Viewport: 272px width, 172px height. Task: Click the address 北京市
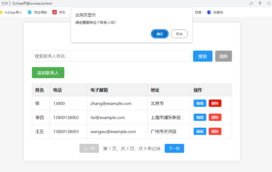point(157,103)
